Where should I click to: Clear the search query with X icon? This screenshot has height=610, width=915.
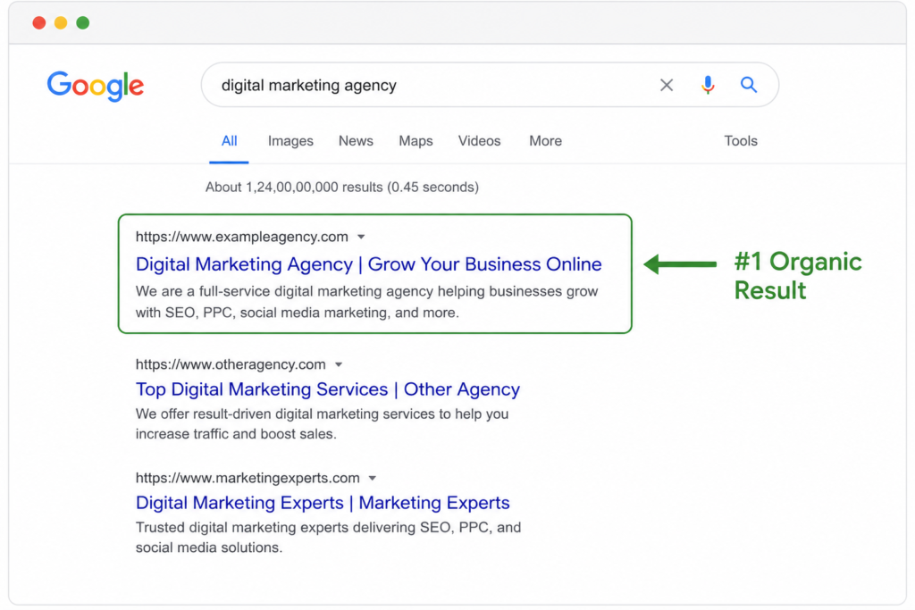point(667,85)
